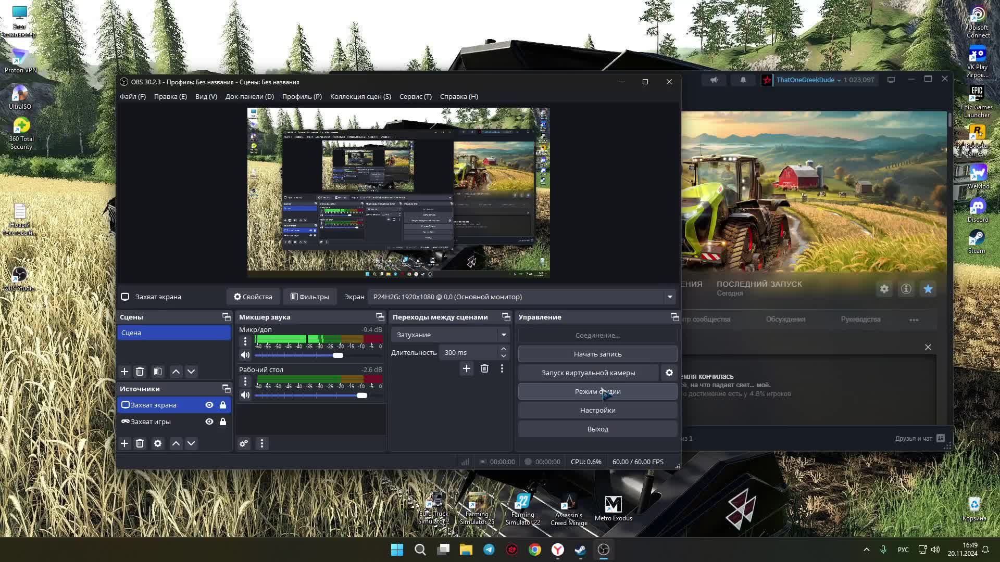
Task: Click Начать запись button
Action: point(597,354)
